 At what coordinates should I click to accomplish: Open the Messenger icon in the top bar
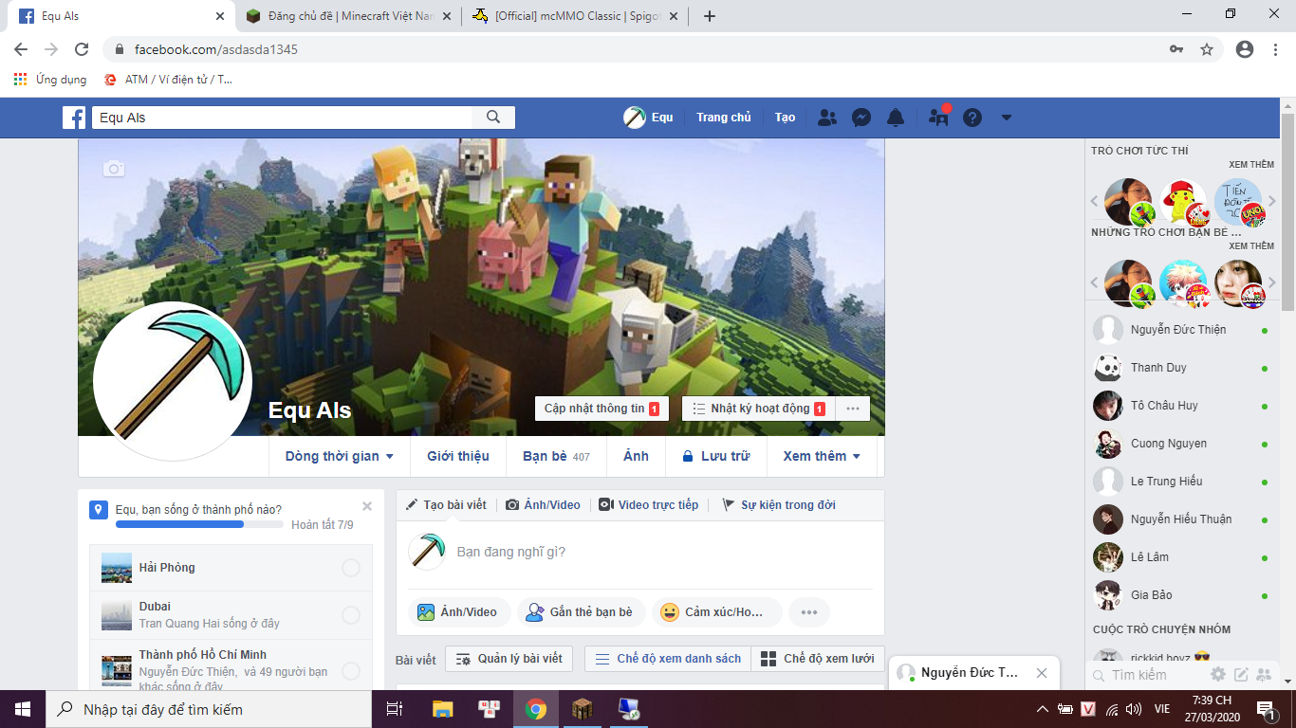pyautogui.click(x=861, y=118)
